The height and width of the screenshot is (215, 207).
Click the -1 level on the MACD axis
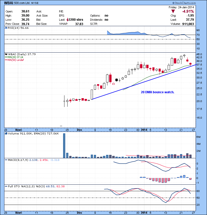pyautogui.click(x=198, y=183)
